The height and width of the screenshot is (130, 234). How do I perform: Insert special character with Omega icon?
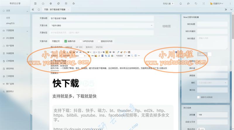point(109,56)
